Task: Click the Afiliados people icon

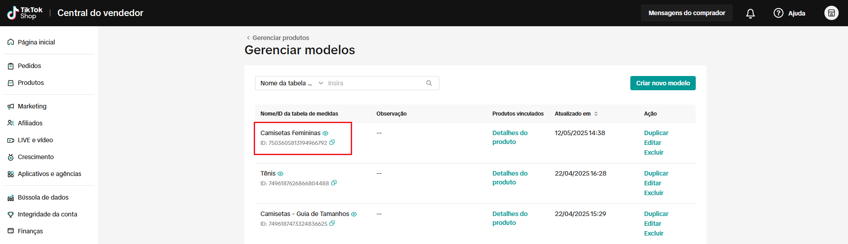Action: 11,123
